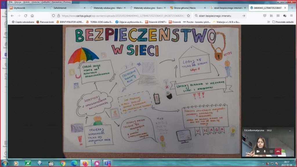Image resolution: width=297 pixels, height=167 pixels.
Task: Mute the microphone in call popup
Action: (265, 151)
